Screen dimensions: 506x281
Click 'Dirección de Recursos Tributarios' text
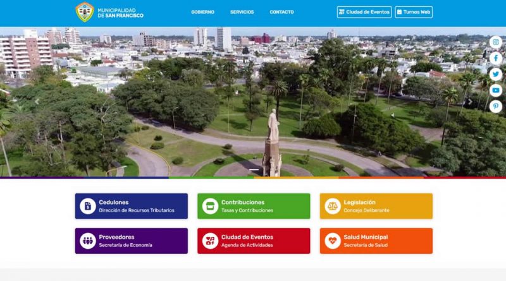[137, 210]
